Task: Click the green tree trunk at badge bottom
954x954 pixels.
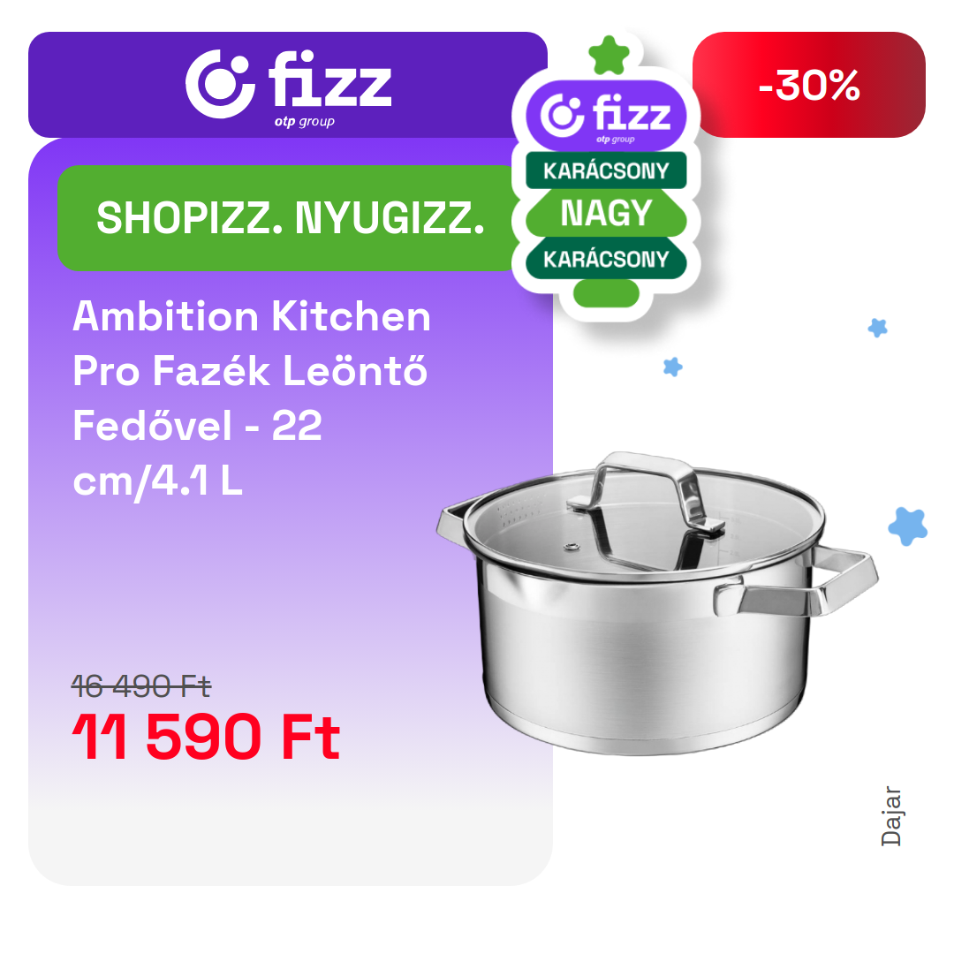Action: pos(606,293)
